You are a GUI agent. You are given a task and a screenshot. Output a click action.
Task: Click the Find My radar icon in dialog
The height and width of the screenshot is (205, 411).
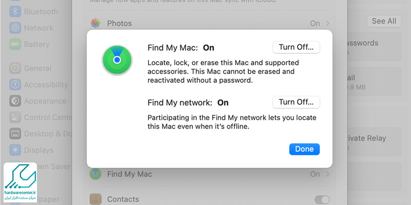[x=117, y=60]
